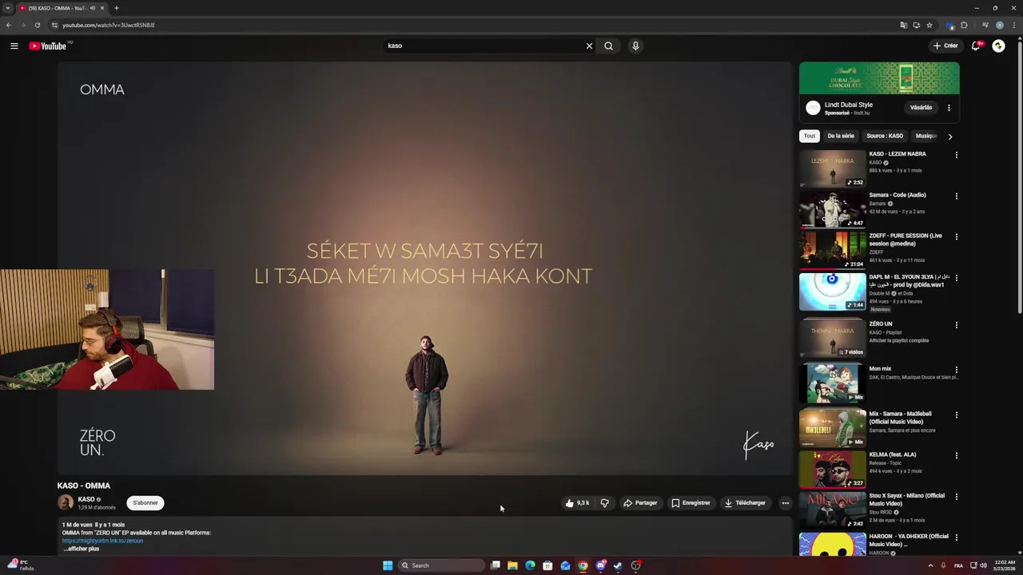Open the KASO channel name link
1023x575 pixels.
coord(86,499)
